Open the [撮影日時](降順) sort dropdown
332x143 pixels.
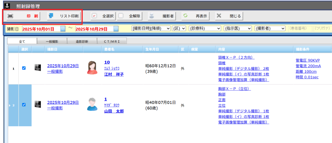point(151,29)
